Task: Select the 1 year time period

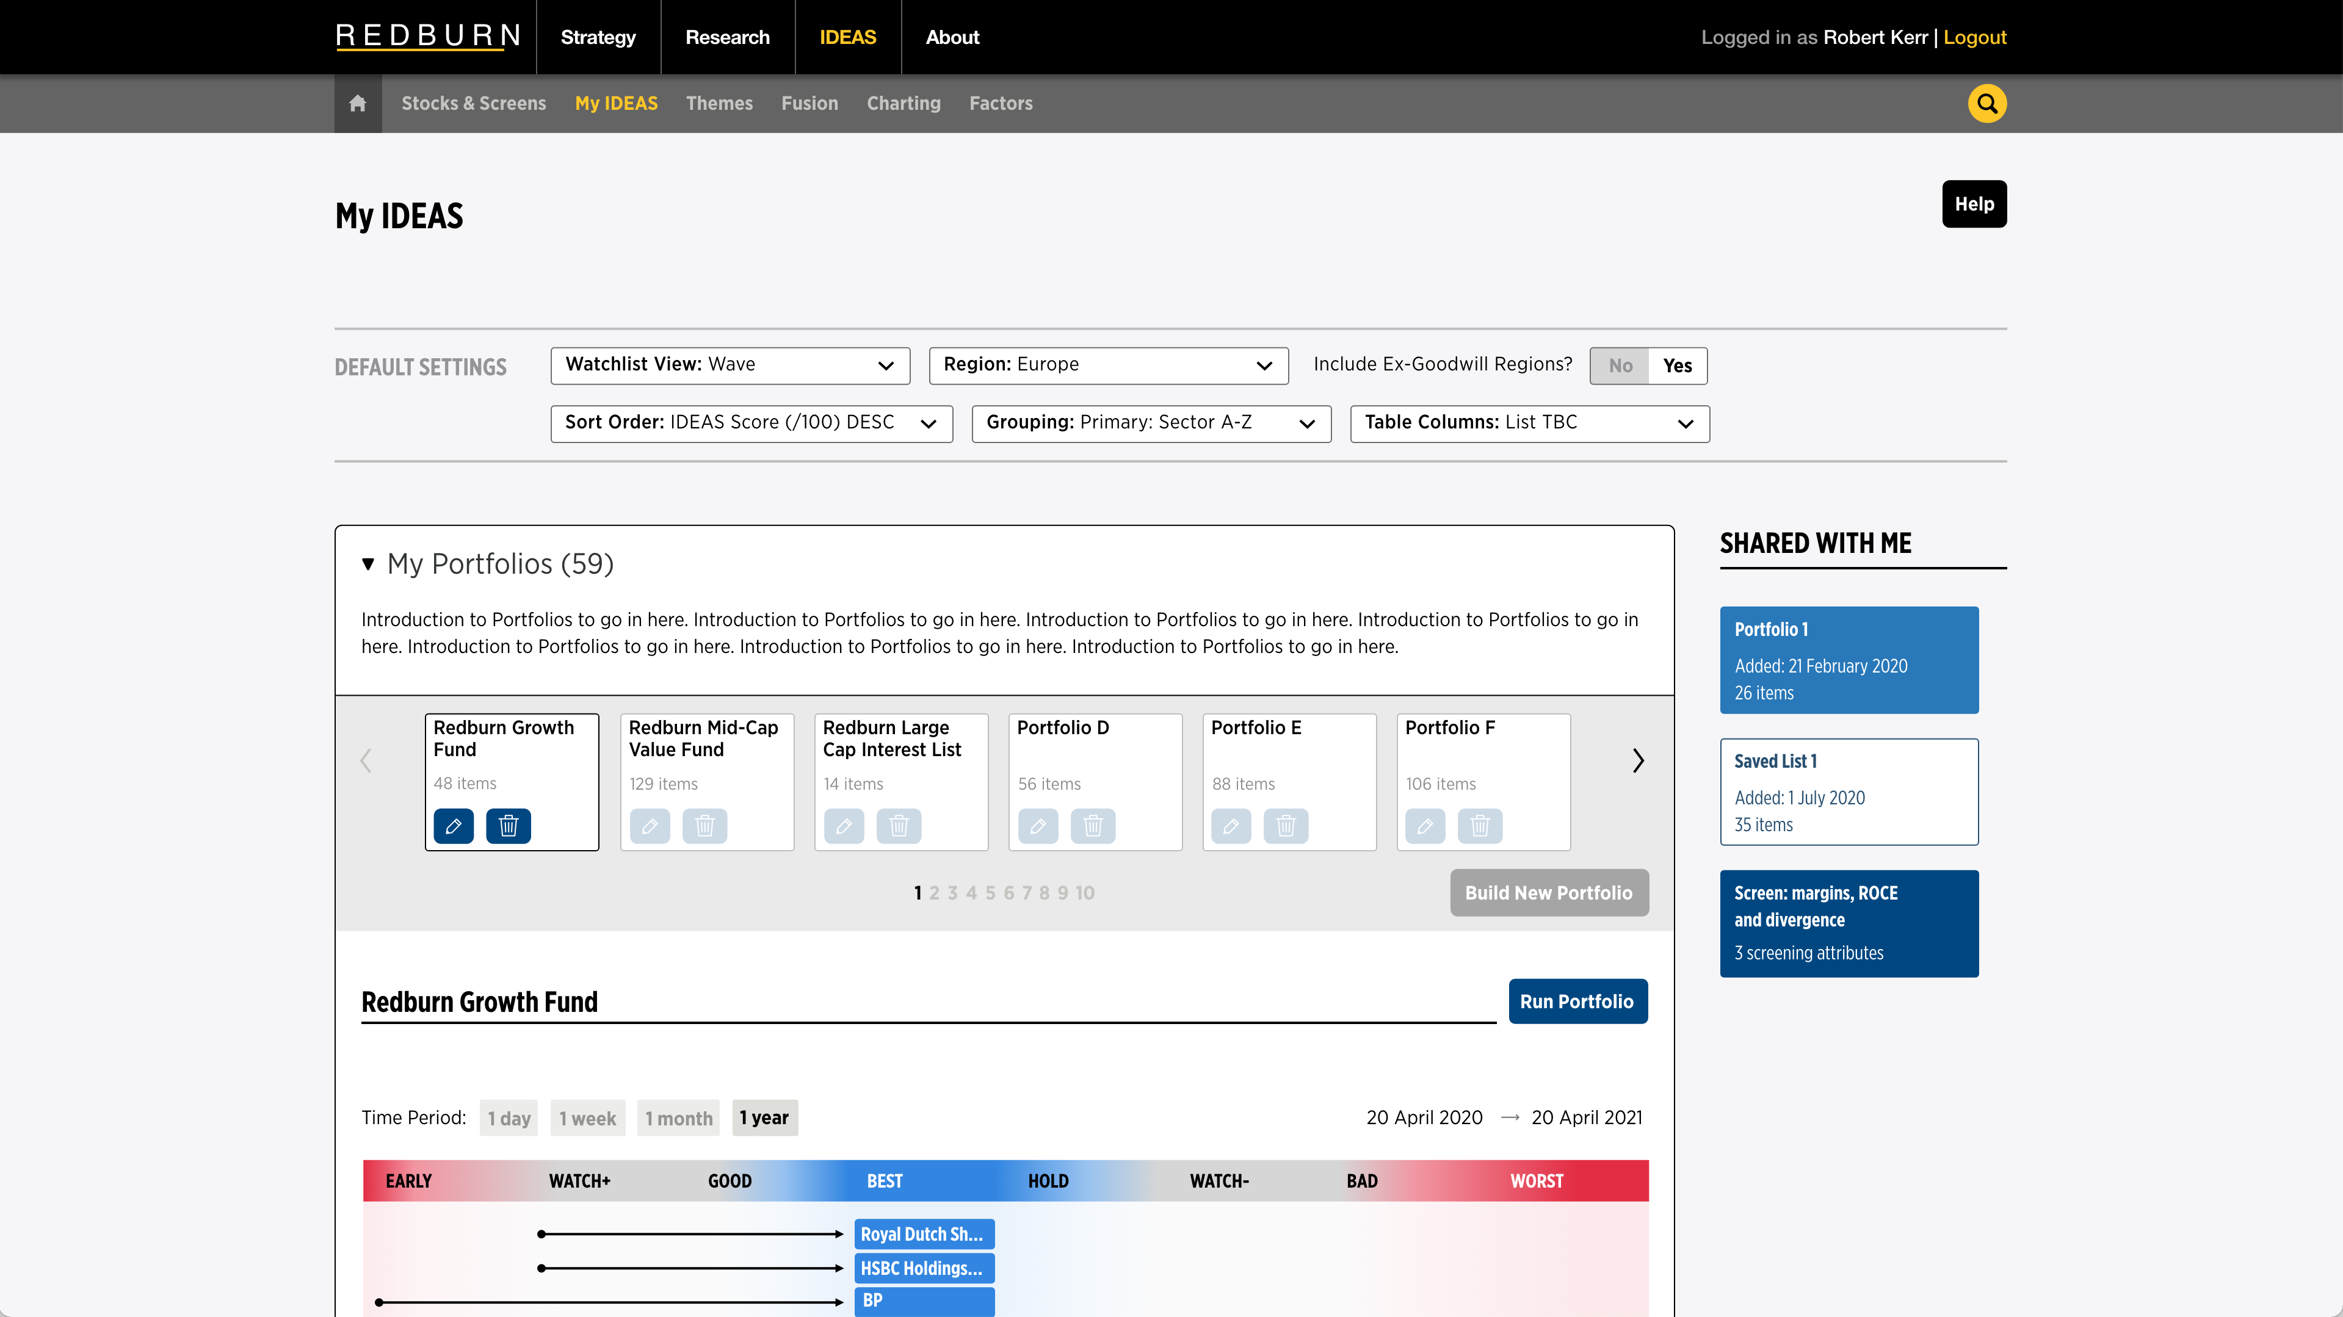Action: (x=764, y=1118)
